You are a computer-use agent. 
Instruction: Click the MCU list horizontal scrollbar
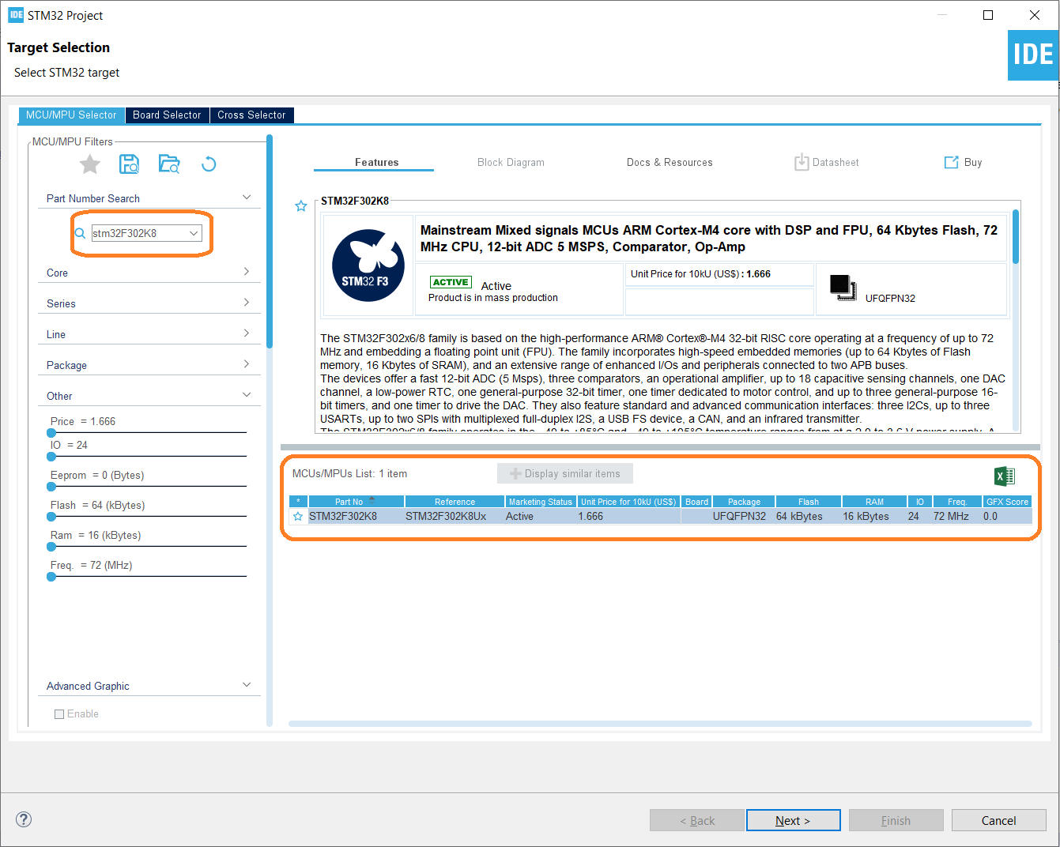click(660, 724)
